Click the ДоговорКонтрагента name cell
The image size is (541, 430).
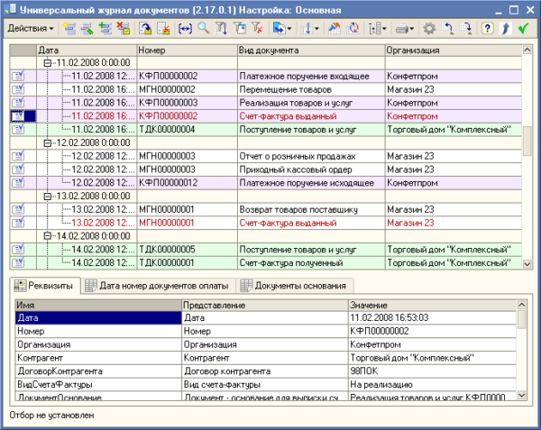[x=98, y=371]
